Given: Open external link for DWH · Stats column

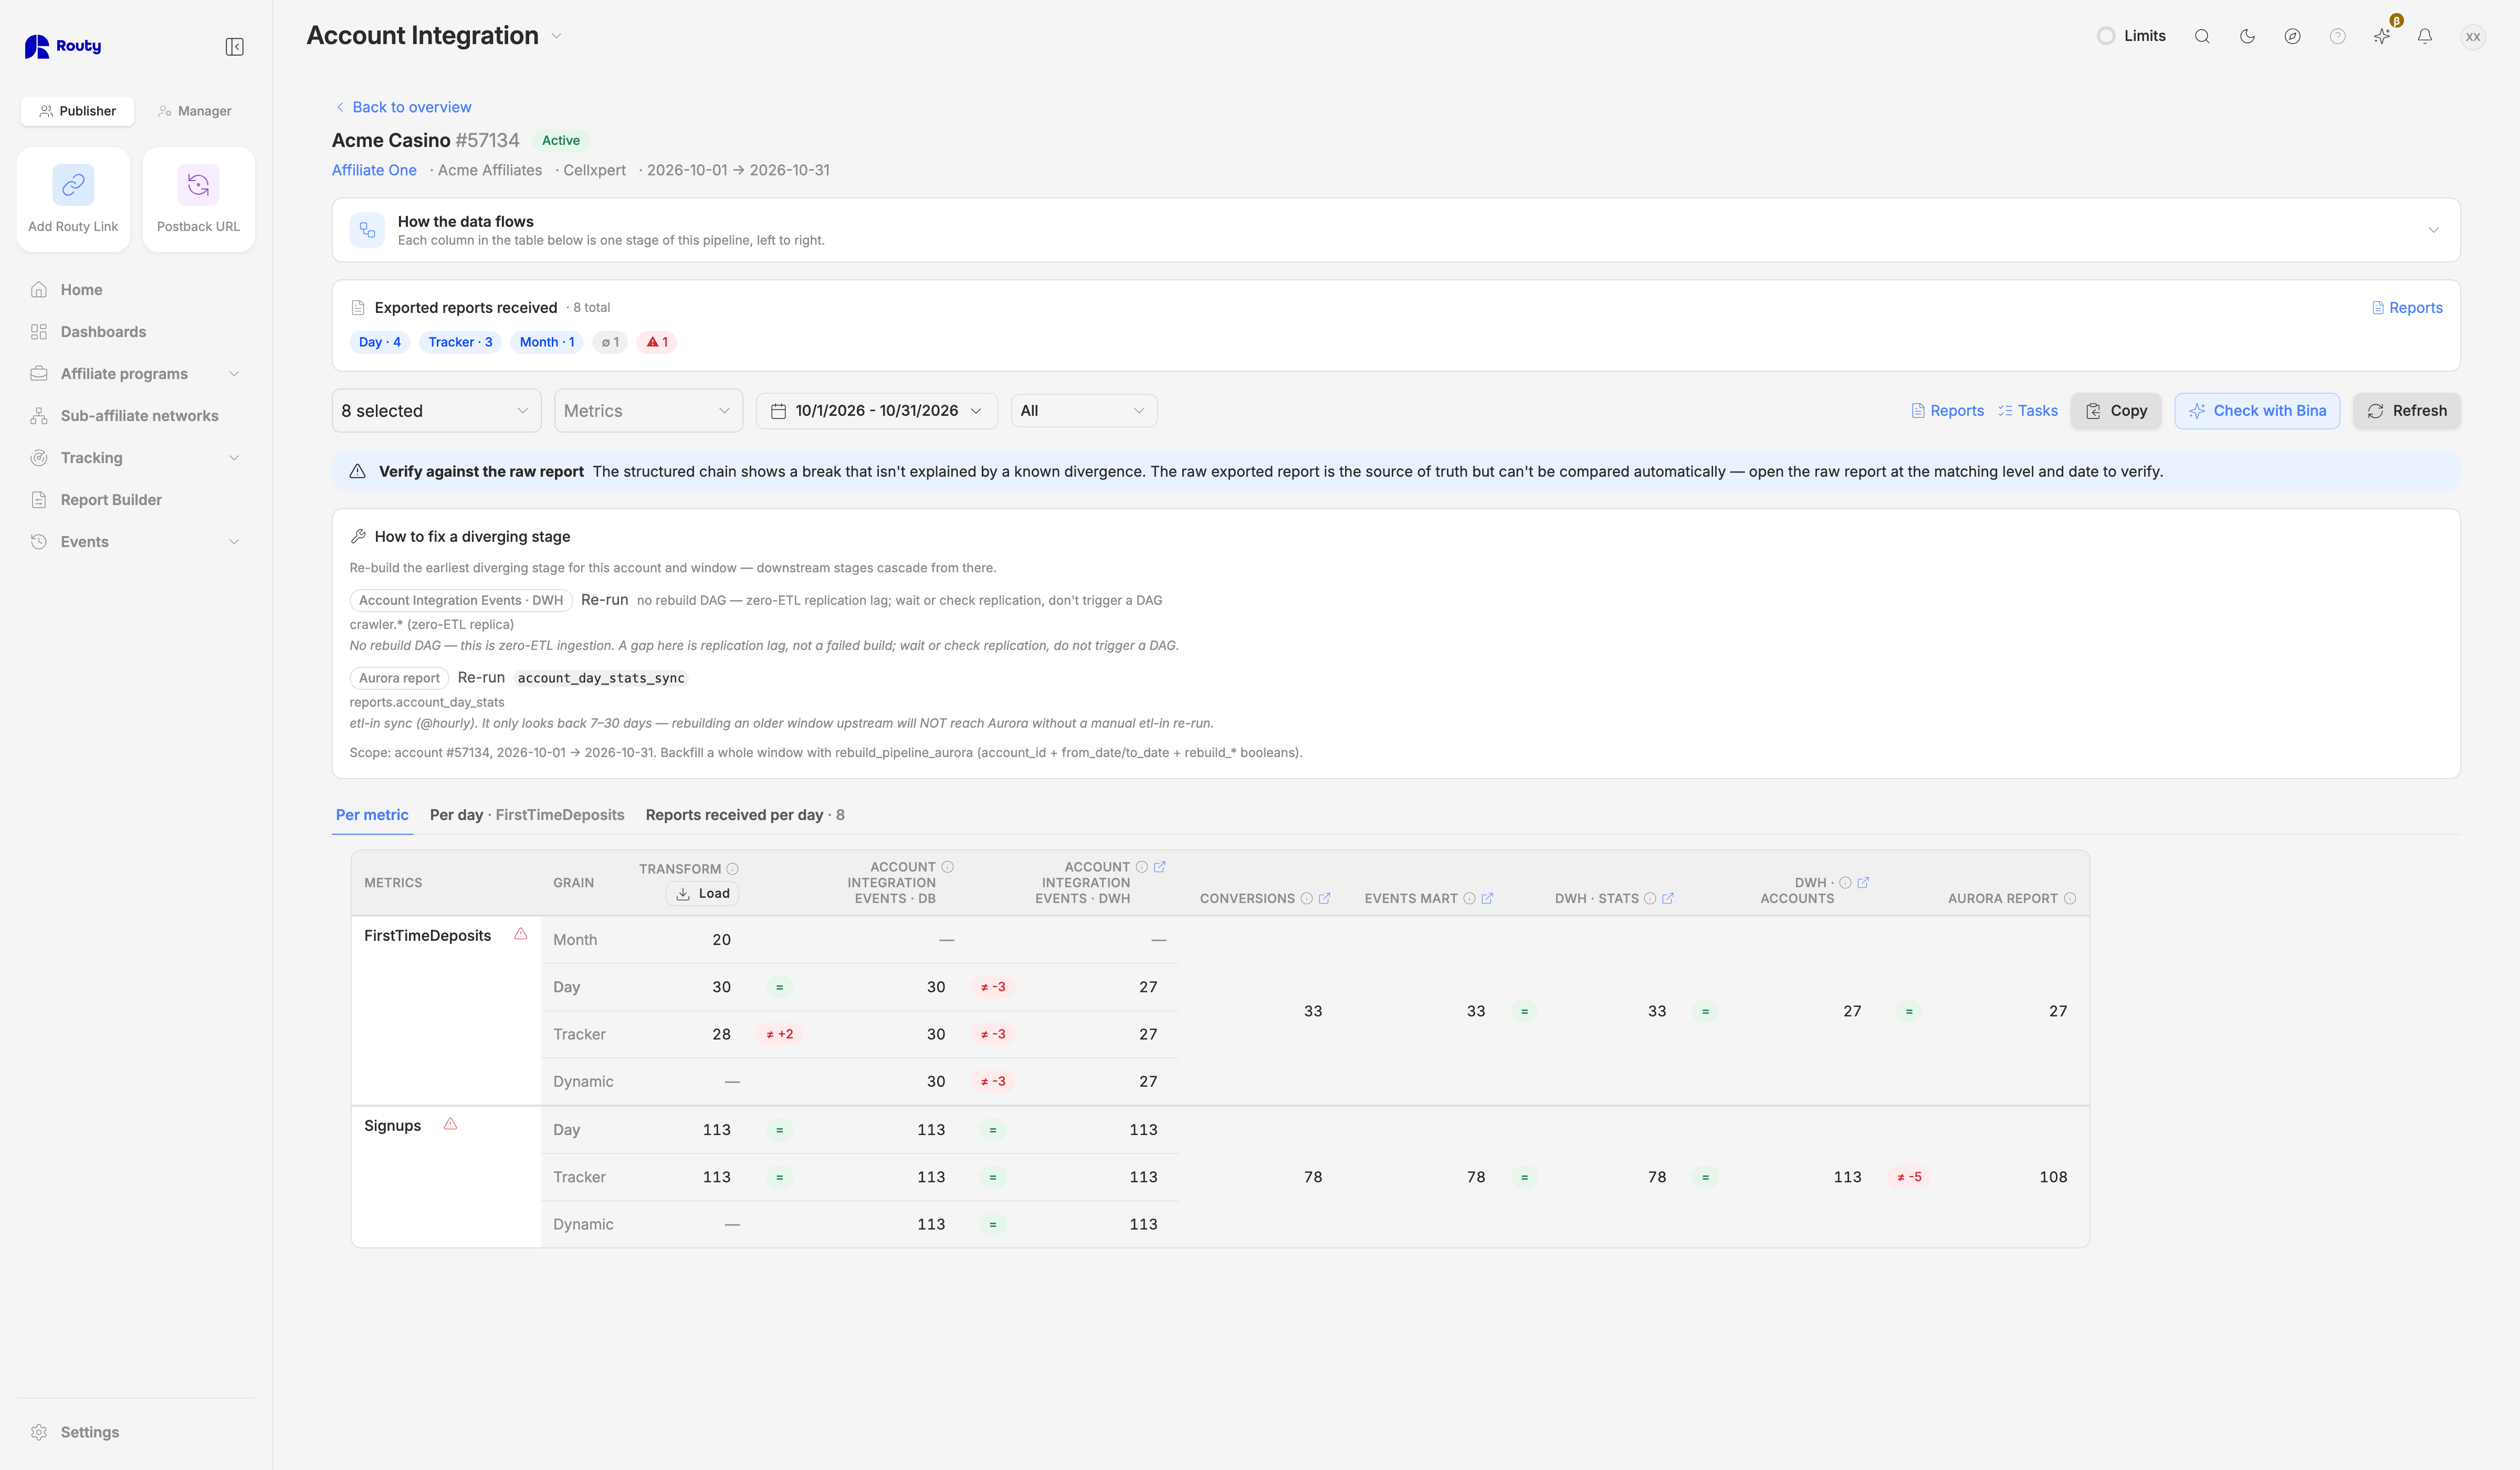Looking at the screenshot, I should (x=1668, y=899).
